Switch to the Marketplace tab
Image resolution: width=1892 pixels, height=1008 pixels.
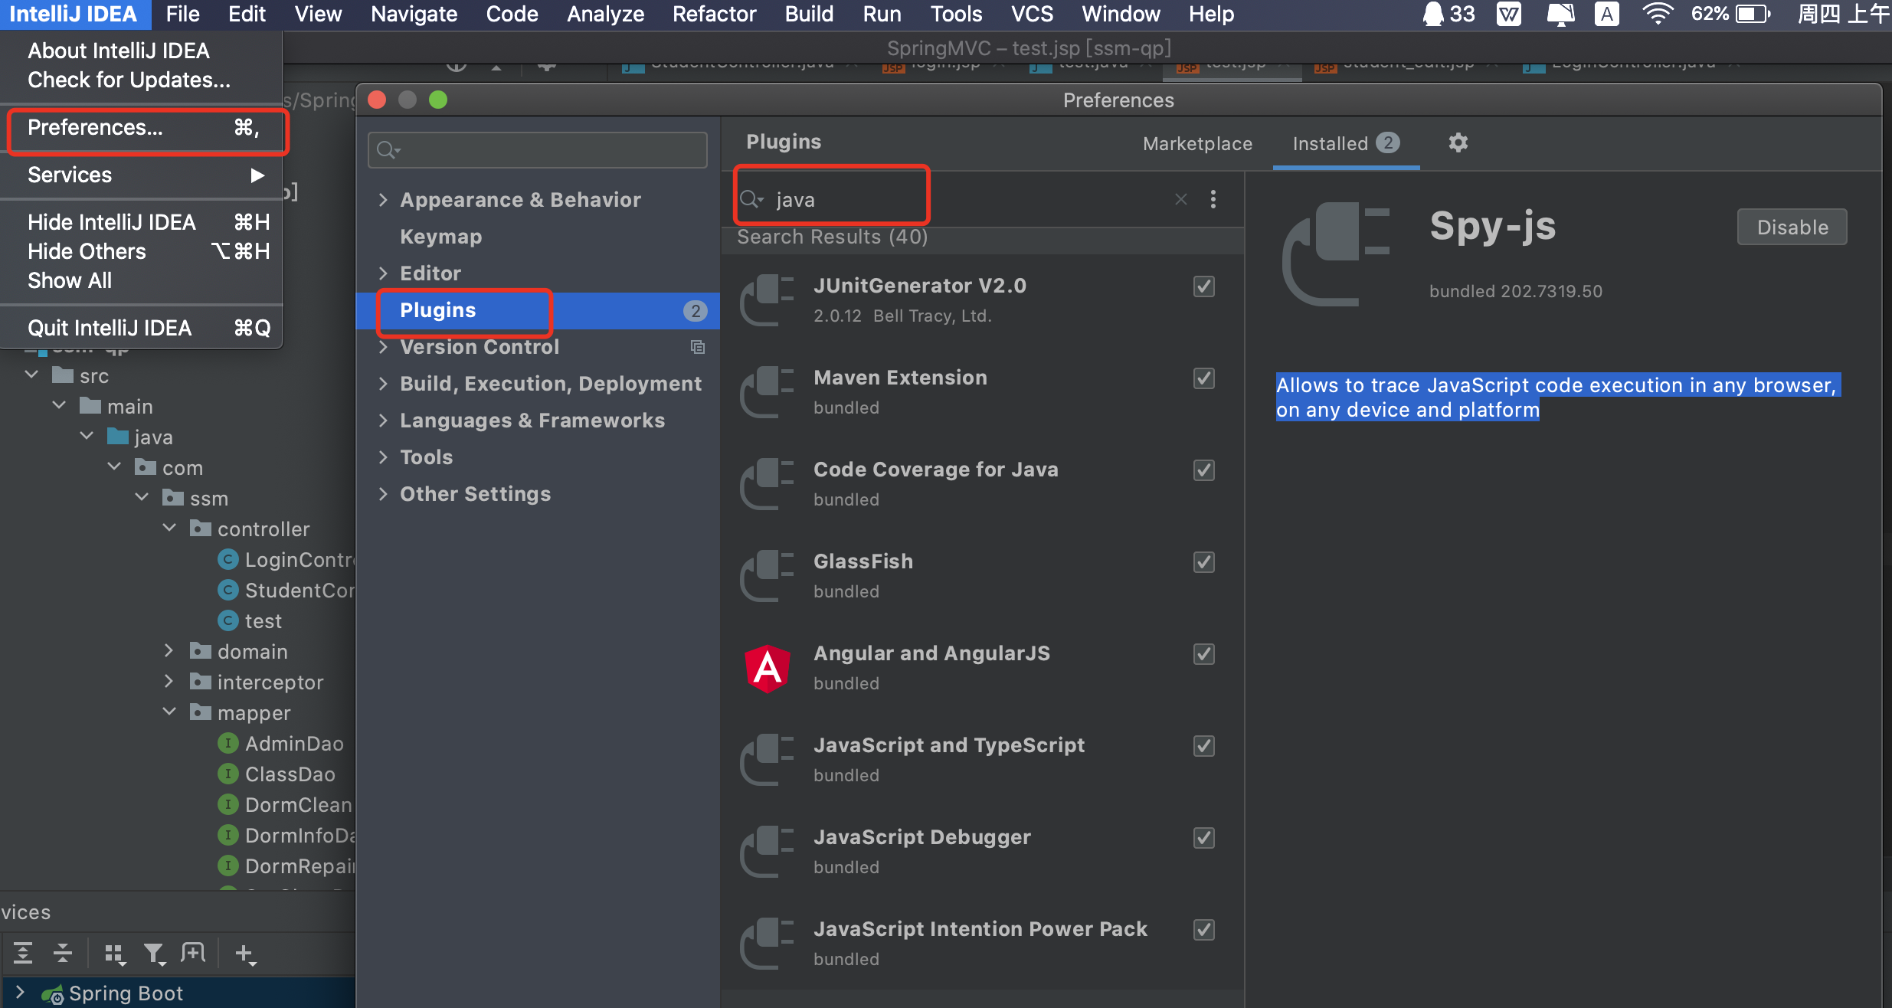[1197, 143]
